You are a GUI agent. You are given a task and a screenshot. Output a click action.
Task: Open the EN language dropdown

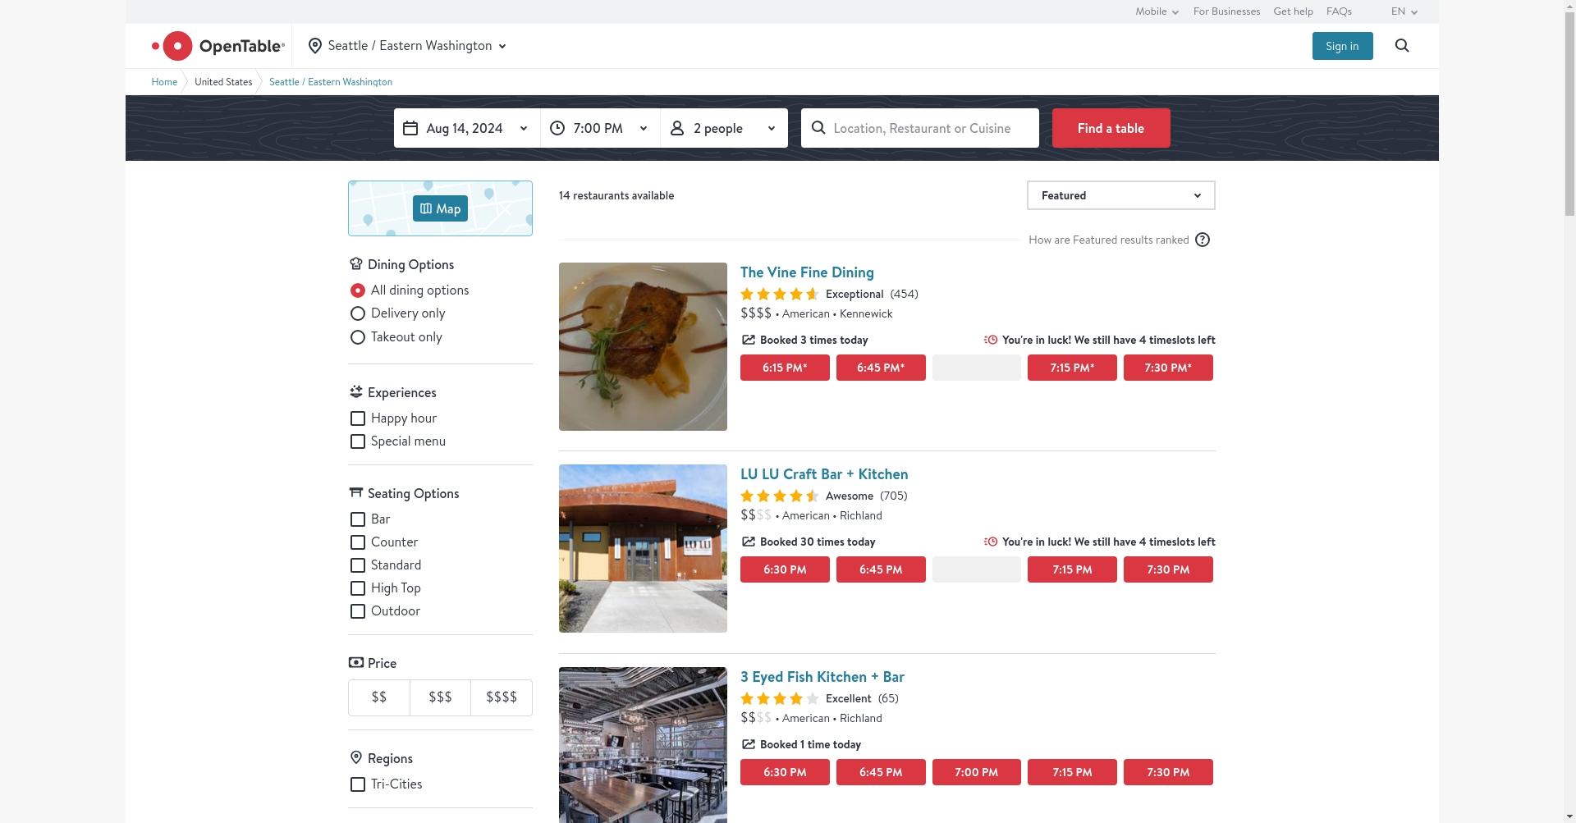point(1404,11)
